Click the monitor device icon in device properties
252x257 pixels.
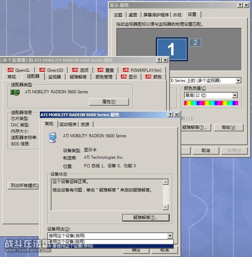click(53, 137)
